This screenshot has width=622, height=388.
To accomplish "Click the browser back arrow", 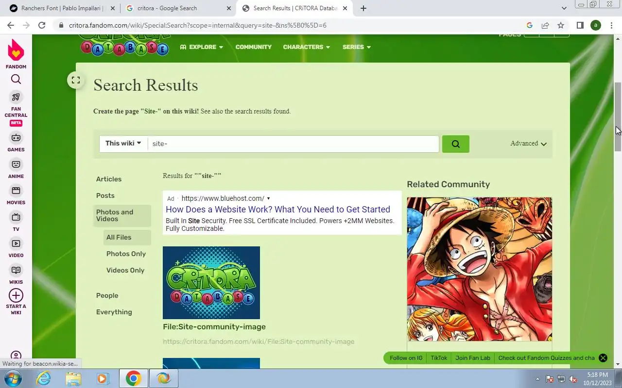I will pyautogui.click(x=11, y=25).
